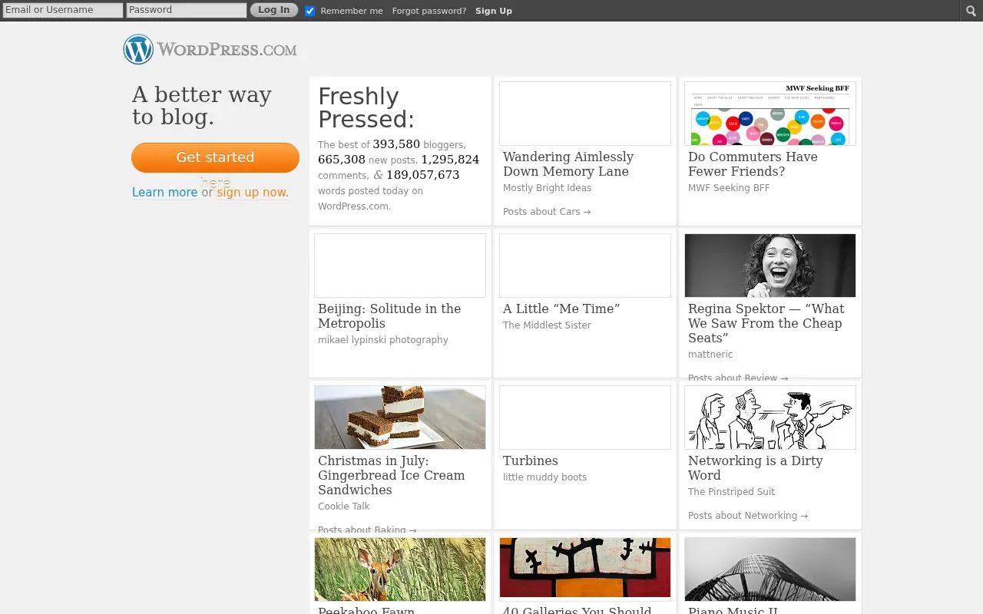Visit the little muddy boots blog
Viewport: 983px width, 614px height.
pos(544,477)
